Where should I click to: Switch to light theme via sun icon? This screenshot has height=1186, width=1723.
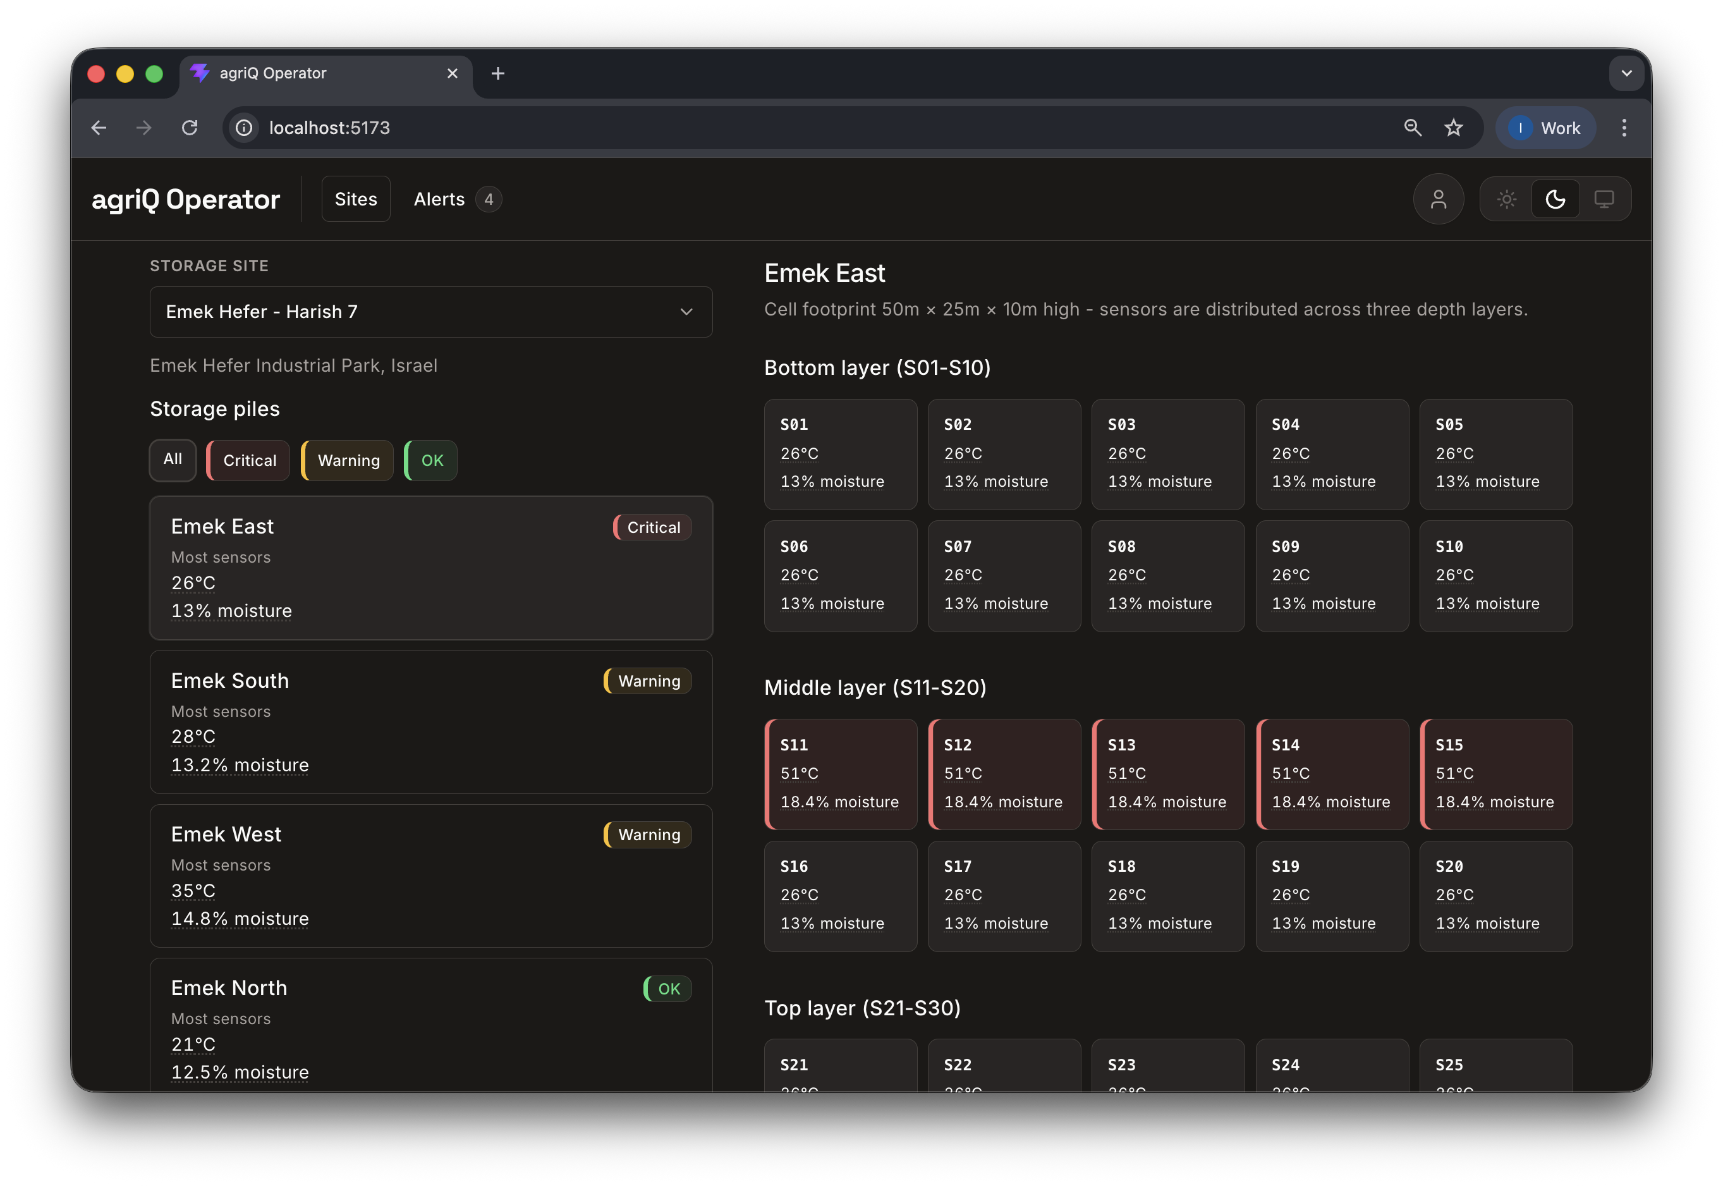1506,199
